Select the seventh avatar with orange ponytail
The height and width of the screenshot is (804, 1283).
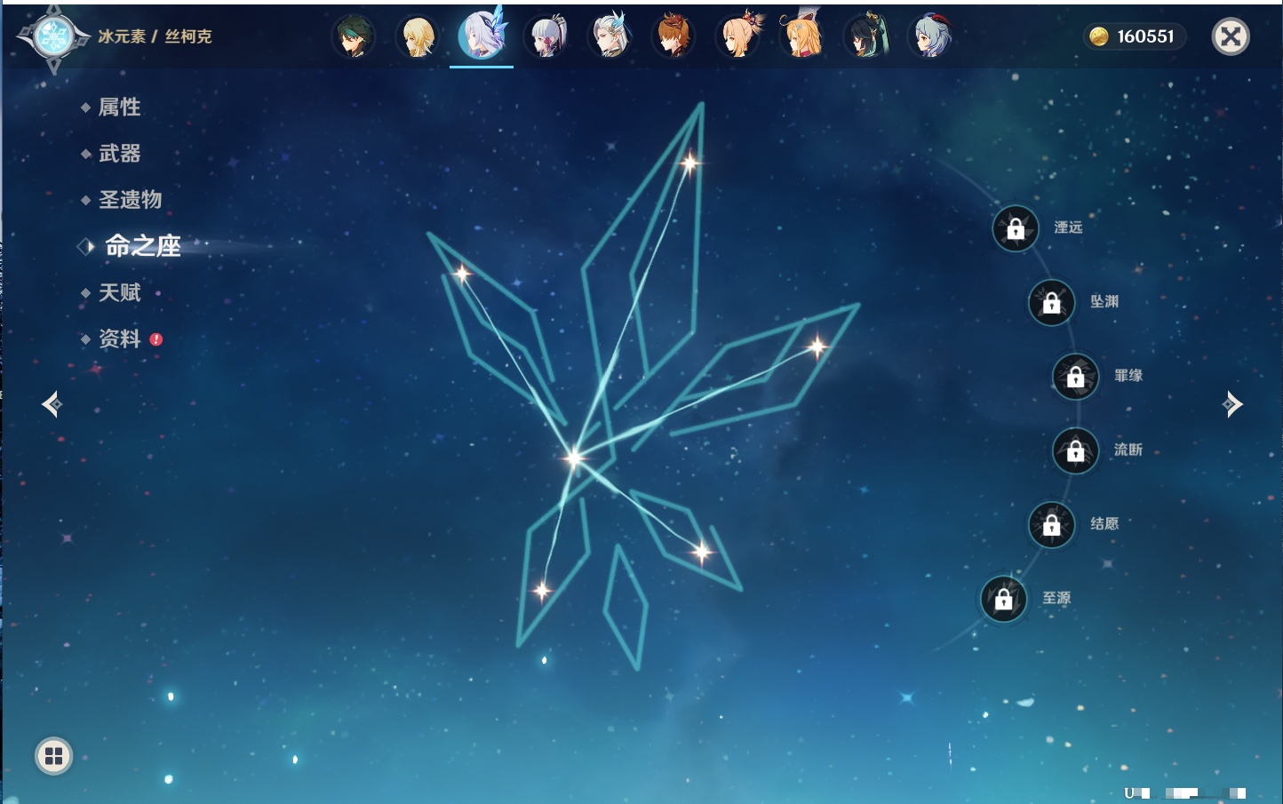(x=738, y=37)
